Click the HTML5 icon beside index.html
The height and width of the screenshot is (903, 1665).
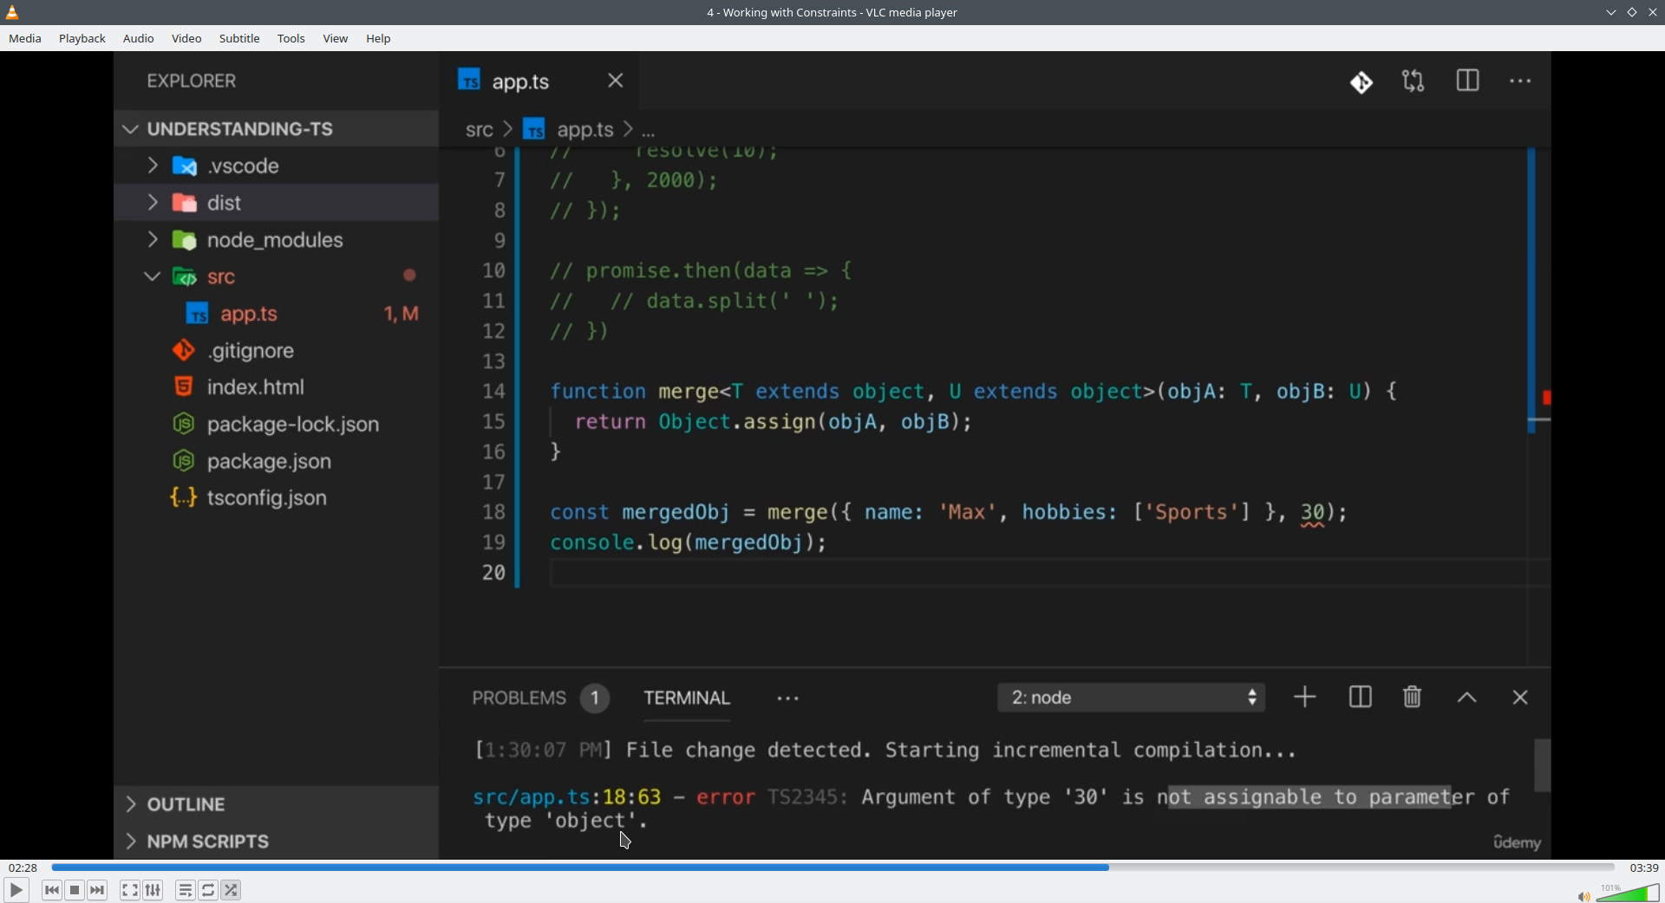point(183,387)
